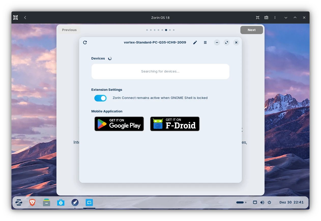Open the volume control in the system tray
This screenshot has width=321, height=221.
pyautogui.click(x=262, y=202)
